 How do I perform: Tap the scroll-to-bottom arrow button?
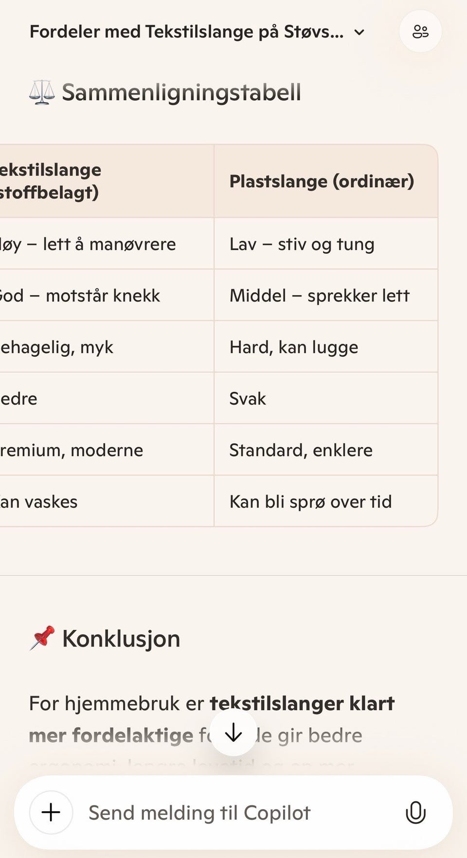pos(233,733)
